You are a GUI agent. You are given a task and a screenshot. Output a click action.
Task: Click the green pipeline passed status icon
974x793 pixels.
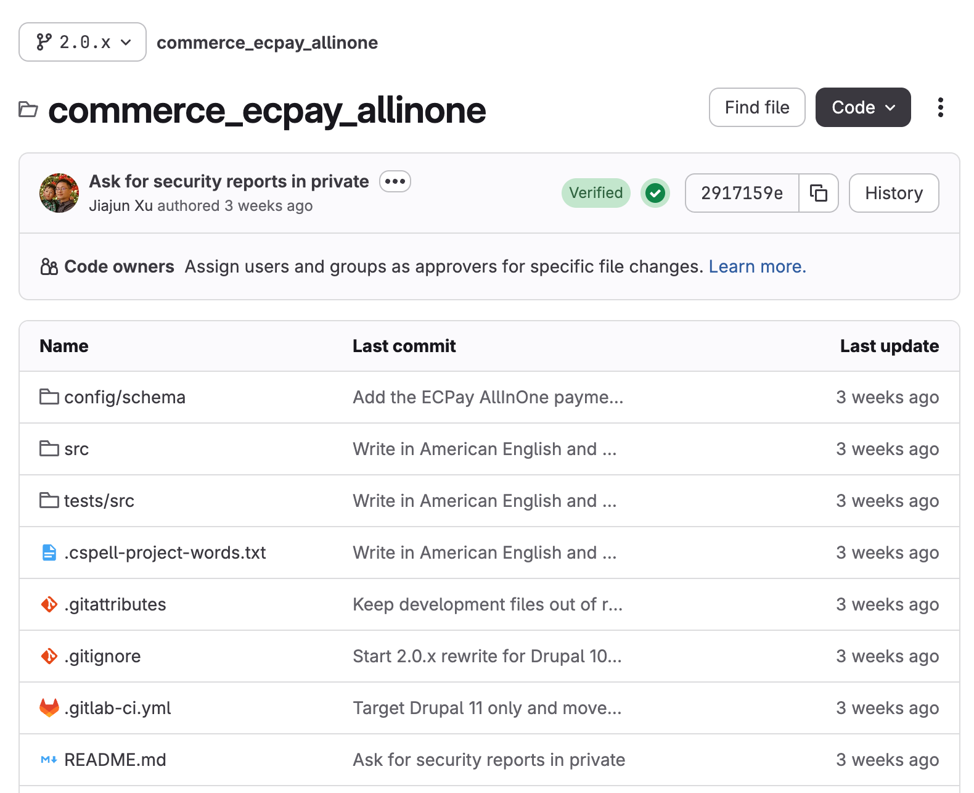tap(655, 193)
